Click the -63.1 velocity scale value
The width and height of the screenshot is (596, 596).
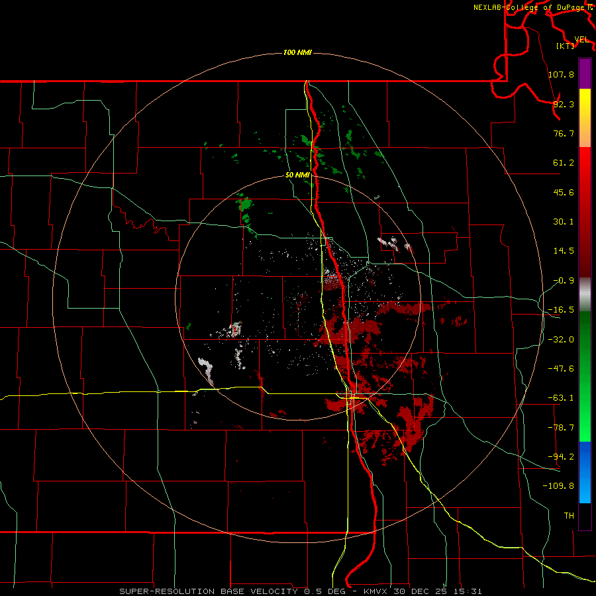[x=561, y=398]
